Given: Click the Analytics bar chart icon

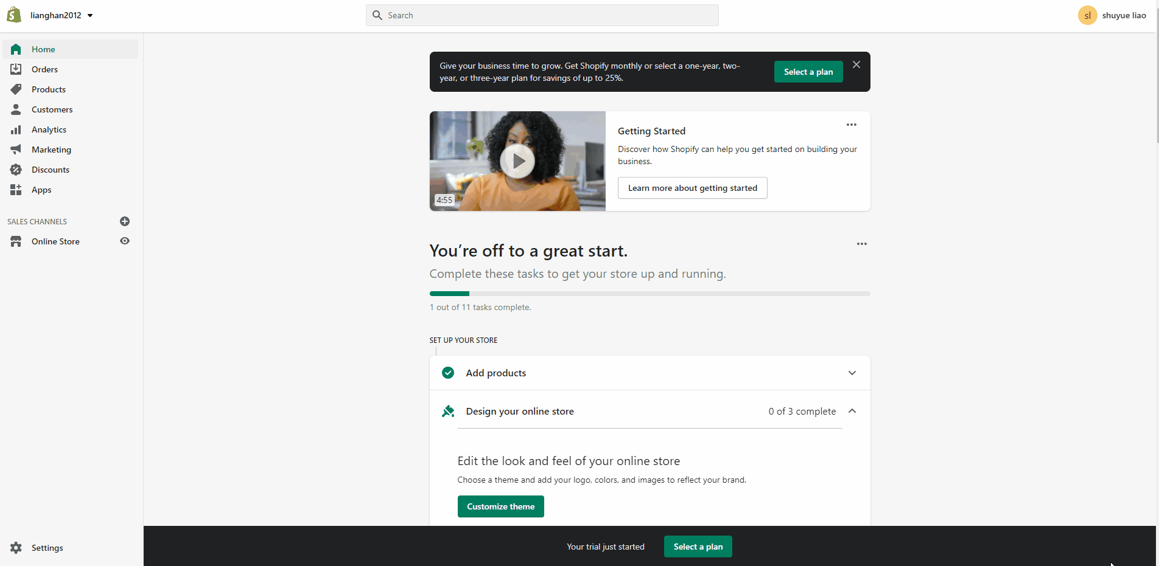Looking at the screenshot, I should point(16,129).
